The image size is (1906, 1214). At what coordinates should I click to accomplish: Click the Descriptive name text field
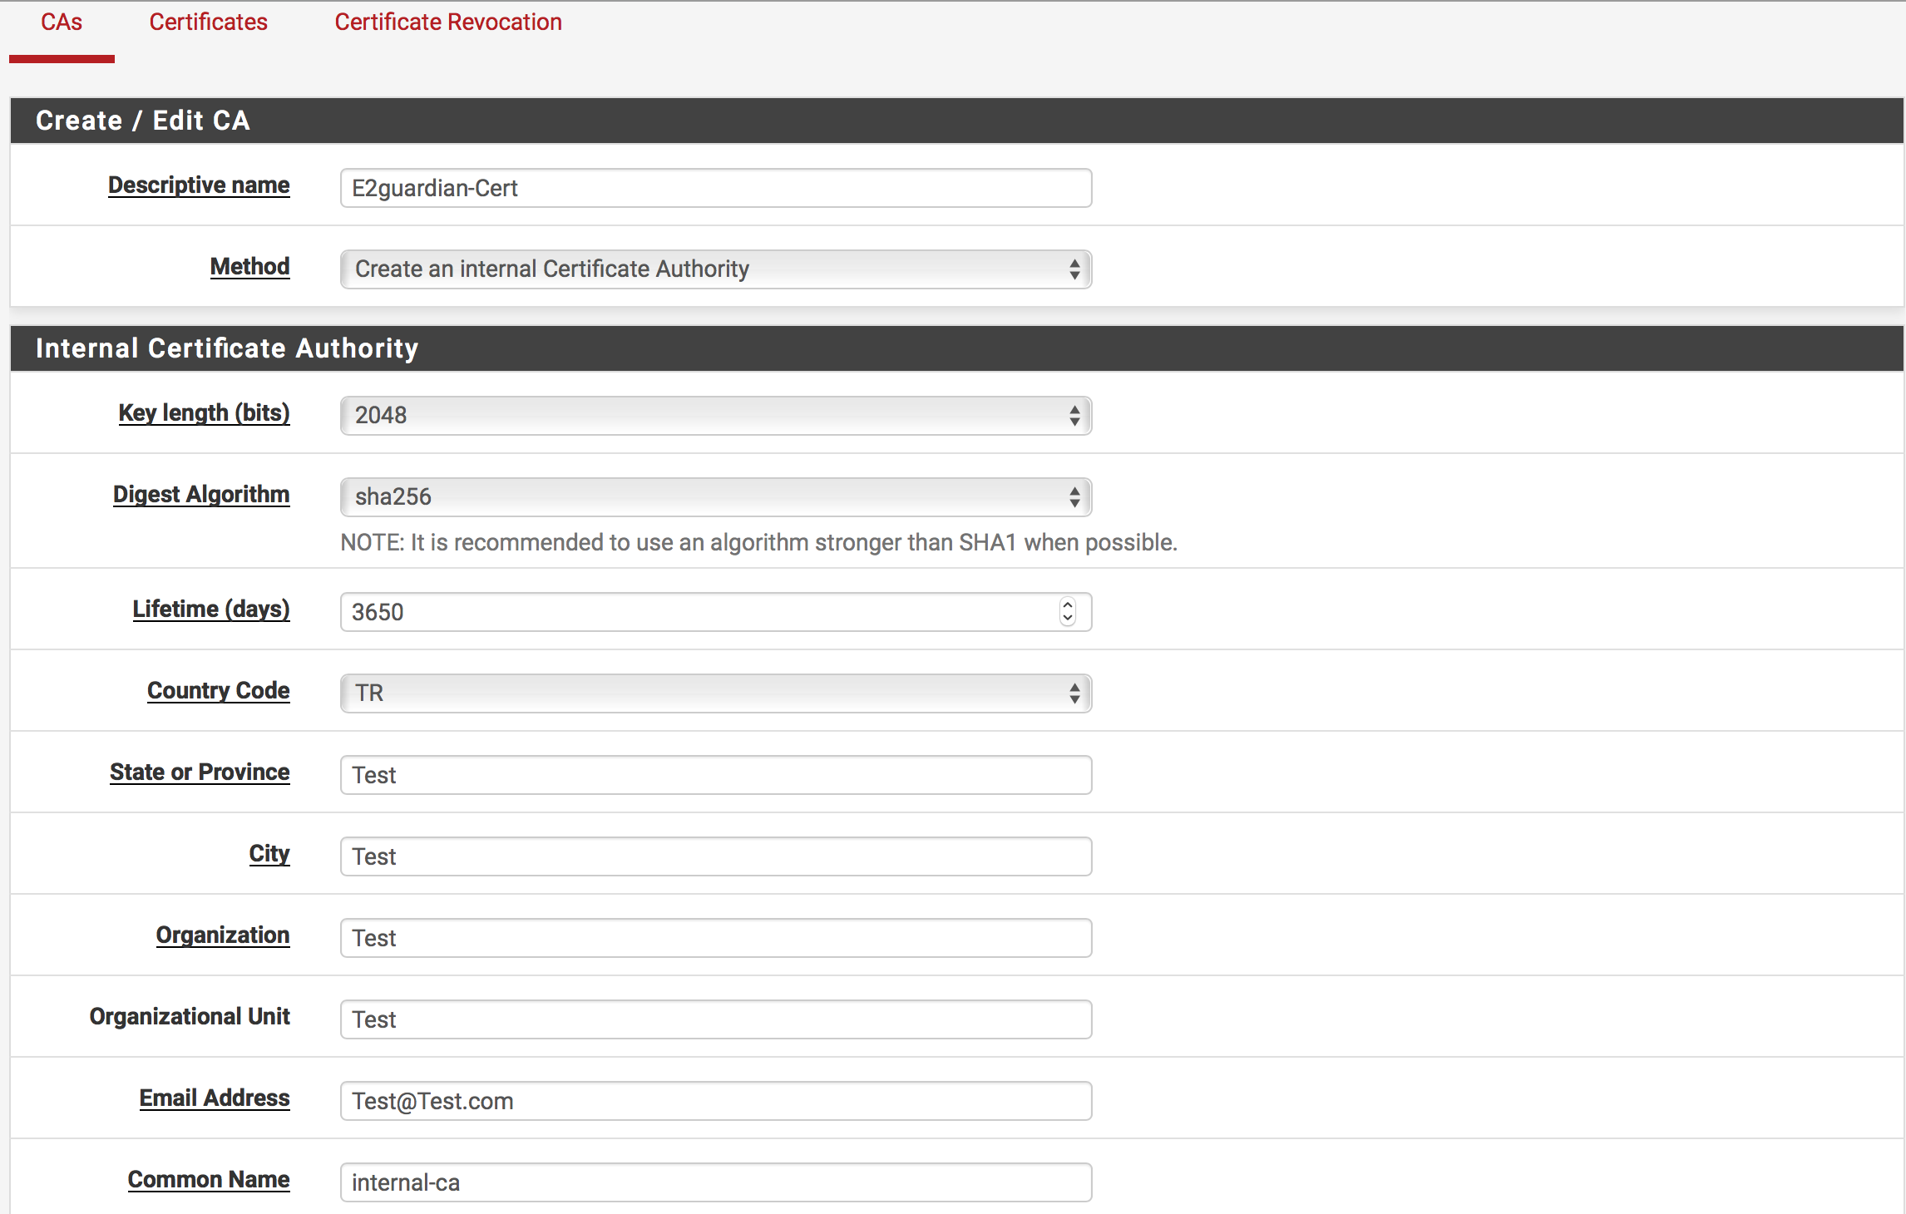tap(715, 188)
